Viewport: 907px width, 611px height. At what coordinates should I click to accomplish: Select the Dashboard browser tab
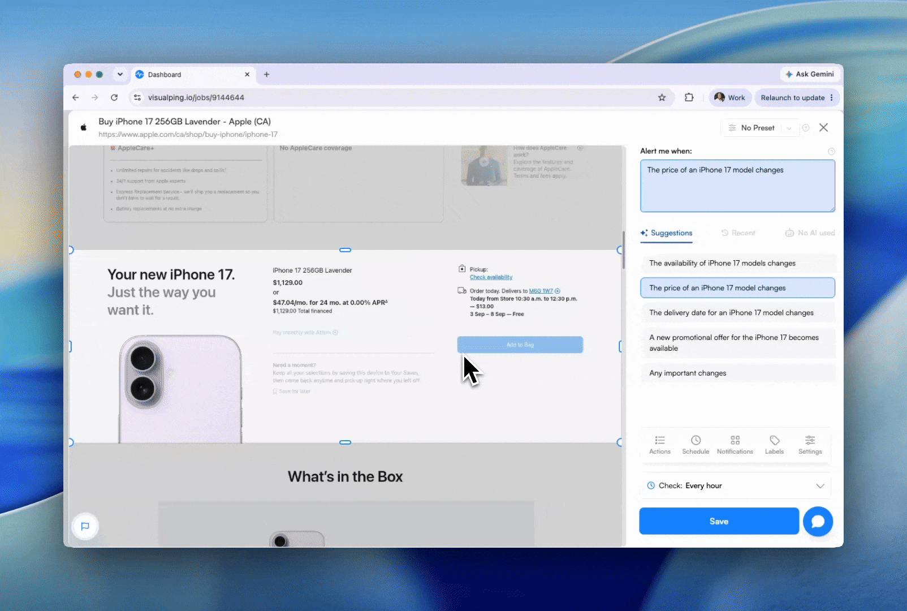point(192,74)
